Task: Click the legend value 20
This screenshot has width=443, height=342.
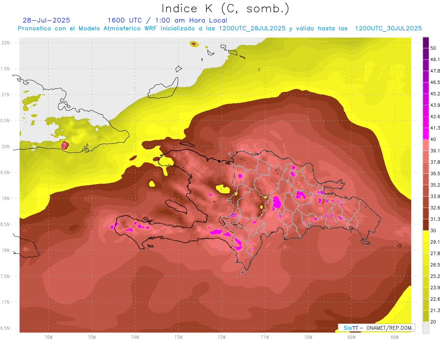Action: [x=433, y=322]
